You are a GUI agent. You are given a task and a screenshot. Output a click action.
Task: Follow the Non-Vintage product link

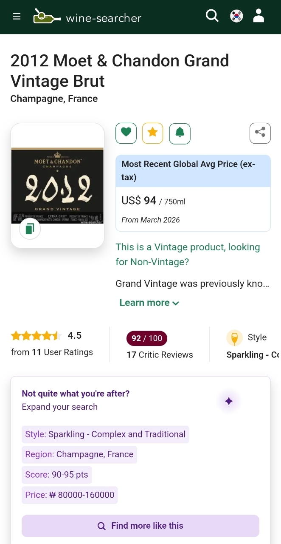[188, 254]
